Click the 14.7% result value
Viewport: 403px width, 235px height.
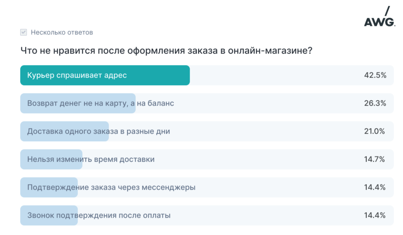click(375, 159)
